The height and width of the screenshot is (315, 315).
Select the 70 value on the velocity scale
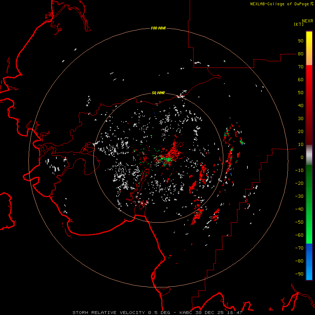pyautogui.click(x=301, y=67)
